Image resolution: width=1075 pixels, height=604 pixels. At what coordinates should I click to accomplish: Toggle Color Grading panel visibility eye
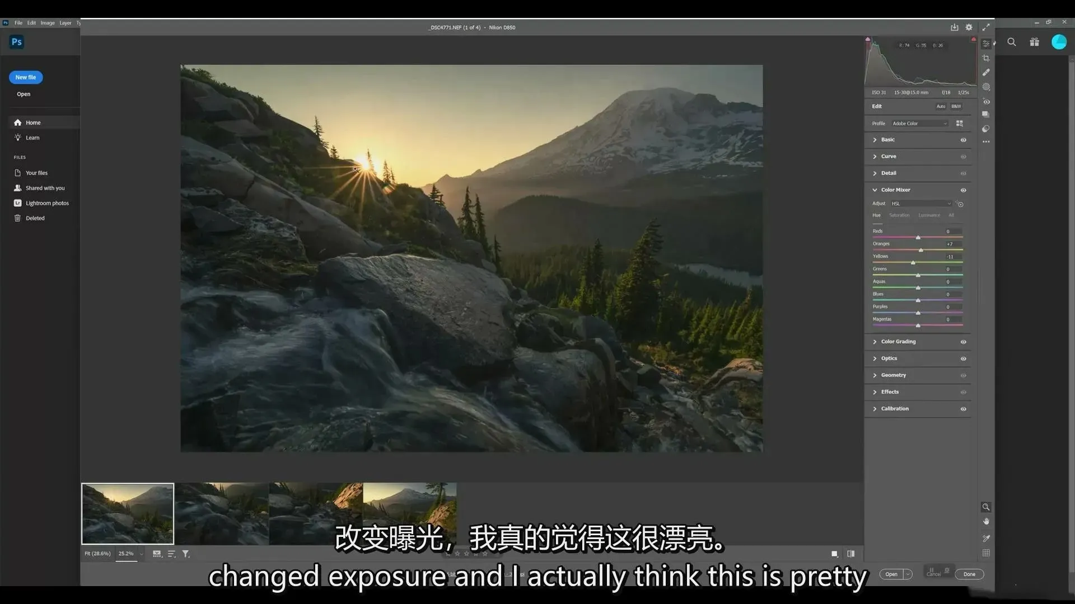click(964, 342)
